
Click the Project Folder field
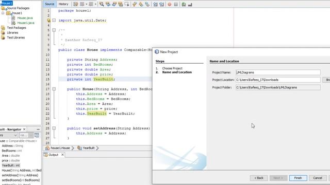pos(278,87)
